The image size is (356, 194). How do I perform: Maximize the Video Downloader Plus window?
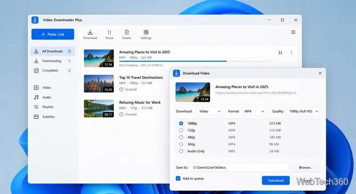(x=283, y=20)
